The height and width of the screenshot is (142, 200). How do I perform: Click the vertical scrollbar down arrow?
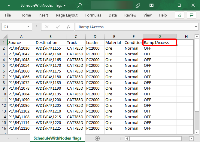(x=197, y=131)
